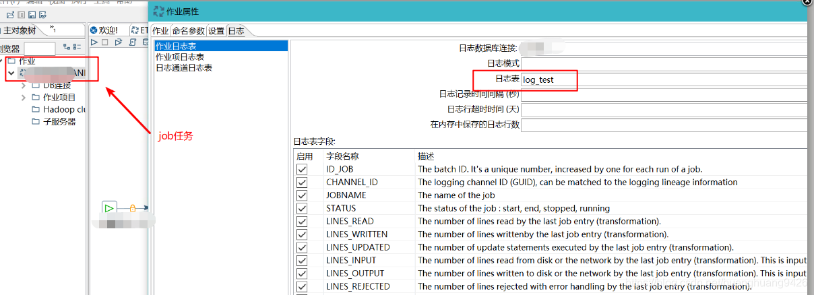Select the 作业项目 tree item
The height and width of the screenshot is (295, 814).
click(59, 97)
